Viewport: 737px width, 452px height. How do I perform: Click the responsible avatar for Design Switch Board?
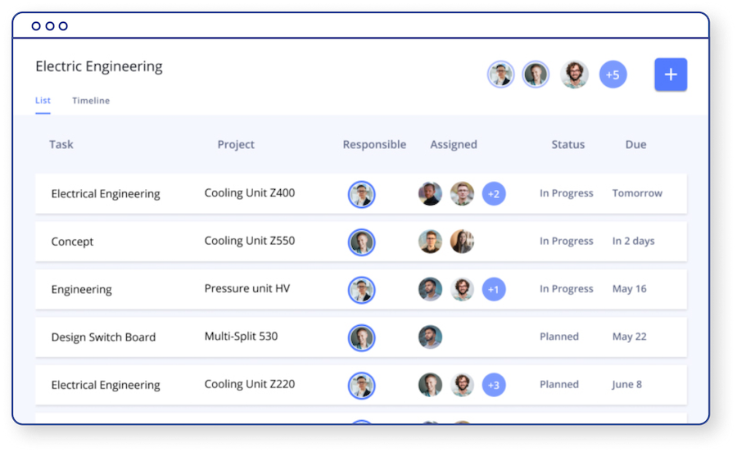pos(361,337)
